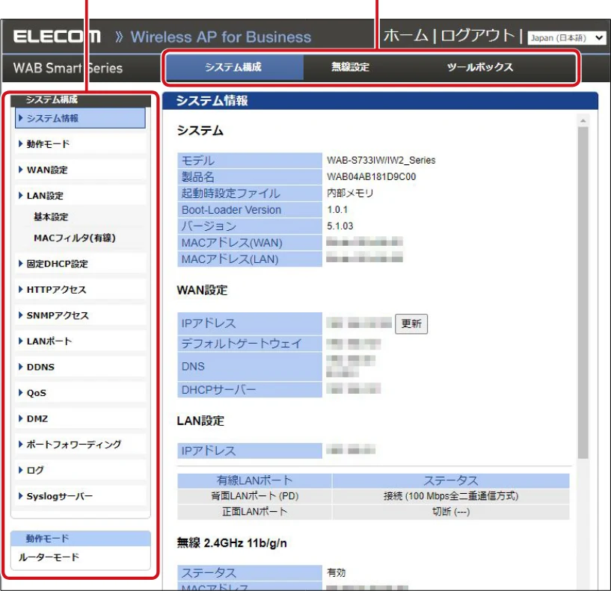This screenshot has height=591, width=611.
Task: Click the 背面LANポート (PD) row label
Action: [254, 496]
